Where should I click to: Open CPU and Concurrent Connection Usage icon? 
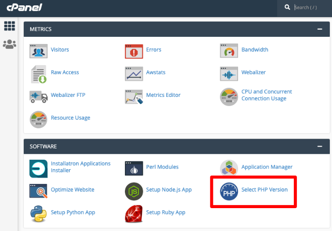(x=229, y=97)
